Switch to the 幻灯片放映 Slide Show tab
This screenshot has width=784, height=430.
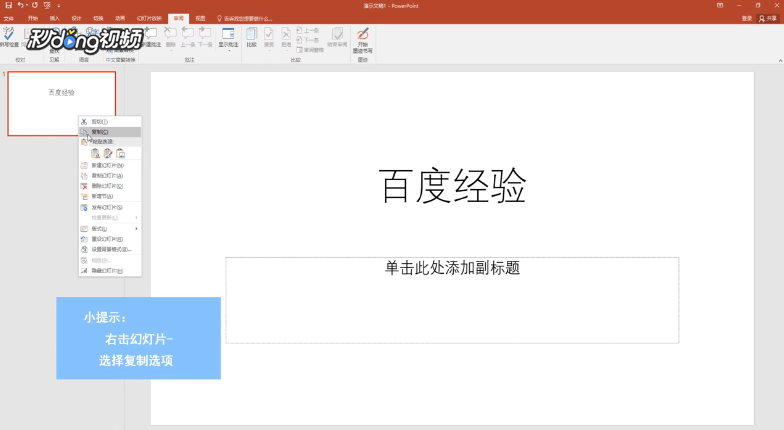click(x=149, y=18)
